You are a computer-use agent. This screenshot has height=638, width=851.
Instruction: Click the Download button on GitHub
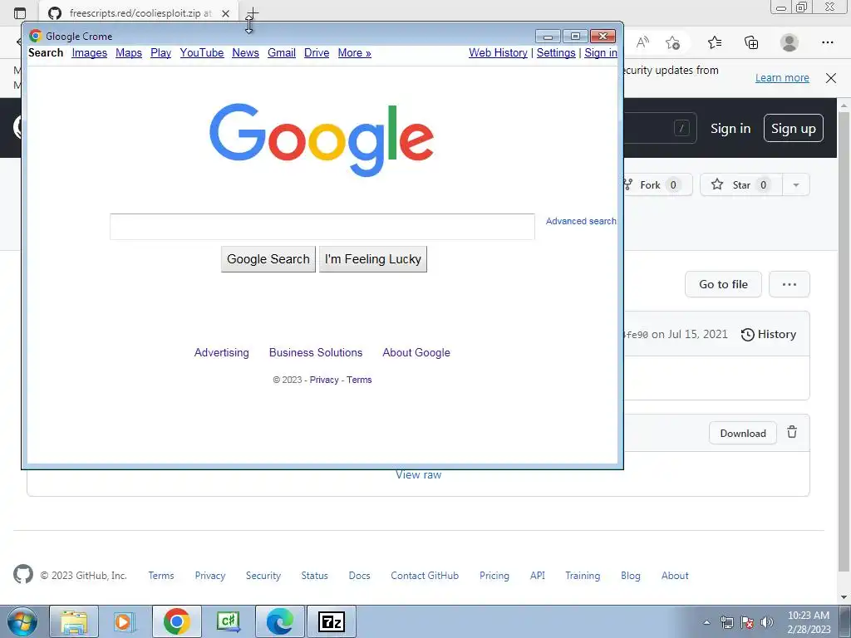click(743, 433)
